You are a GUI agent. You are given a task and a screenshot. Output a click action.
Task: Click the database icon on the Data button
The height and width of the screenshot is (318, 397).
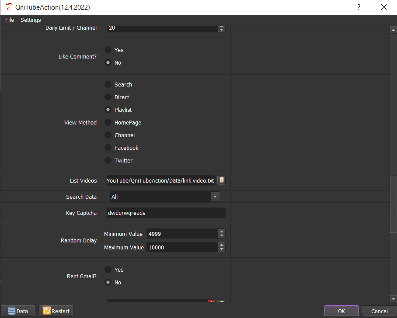click(12, 311)
